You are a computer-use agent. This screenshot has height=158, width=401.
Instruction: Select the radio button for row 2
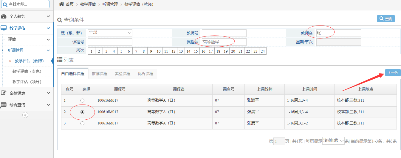click(82, 112)
